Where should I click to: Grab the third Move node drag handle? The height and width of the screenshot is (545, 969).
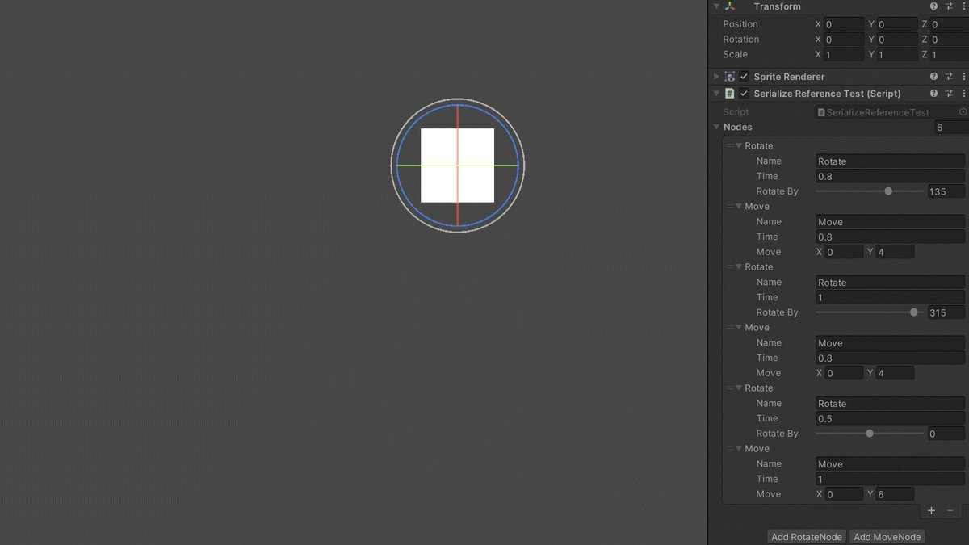point(730,449)
